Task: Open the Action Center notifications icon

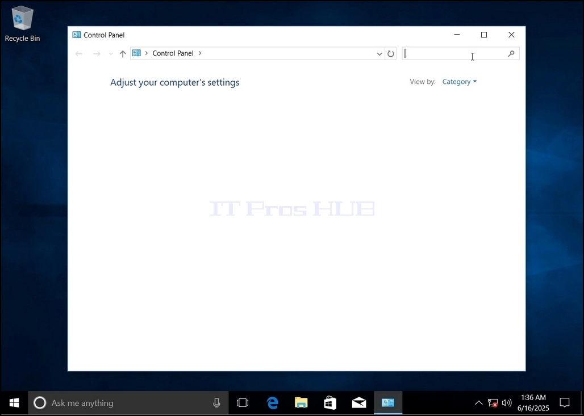Action: pyautogui.click(x=565, y=402)
